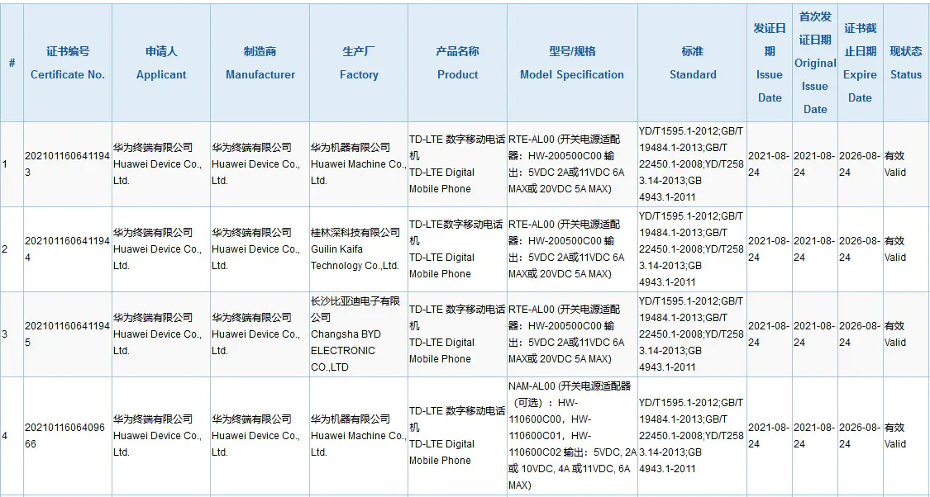Click the # column header
930x497 pixels.
12,63
